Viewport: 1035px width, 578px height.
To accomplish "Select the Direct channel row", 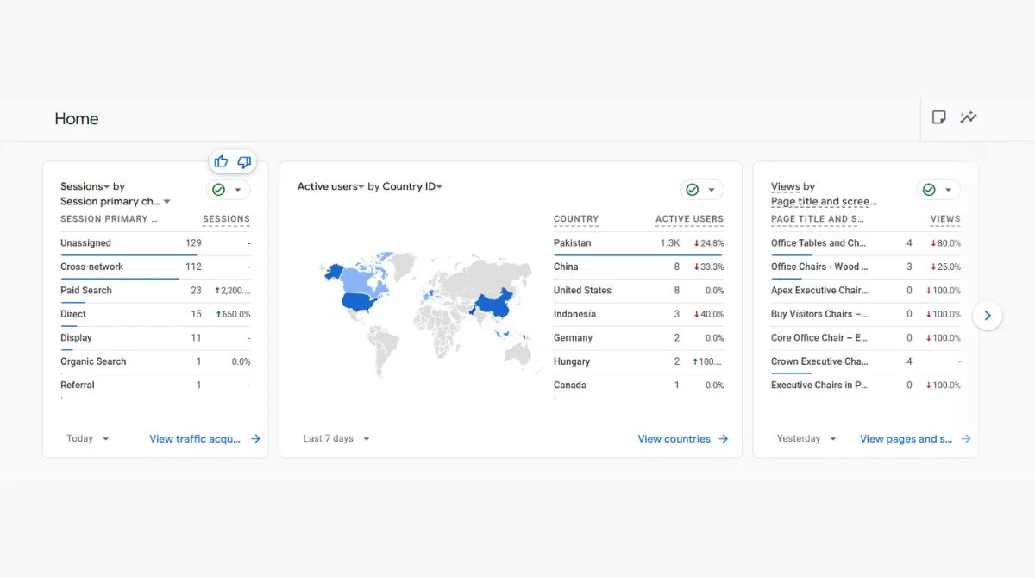I will 155,315.
